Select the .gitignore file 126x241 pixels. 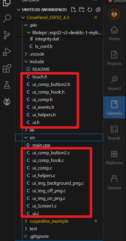coord(39,236)
